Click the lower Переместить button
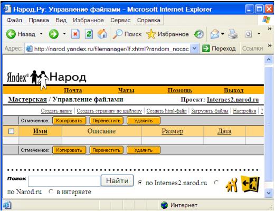This screenshot has height=211, width=275. coord(107,150)
